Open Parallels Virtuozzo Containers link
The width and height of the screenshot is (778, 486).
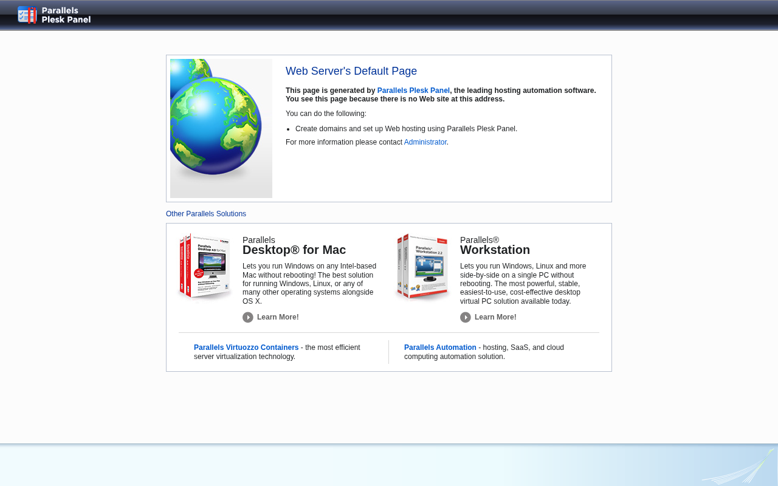tap(246, 347)
